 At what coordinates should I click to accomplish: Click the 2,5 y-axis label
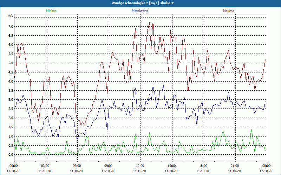tap(11, 108)
